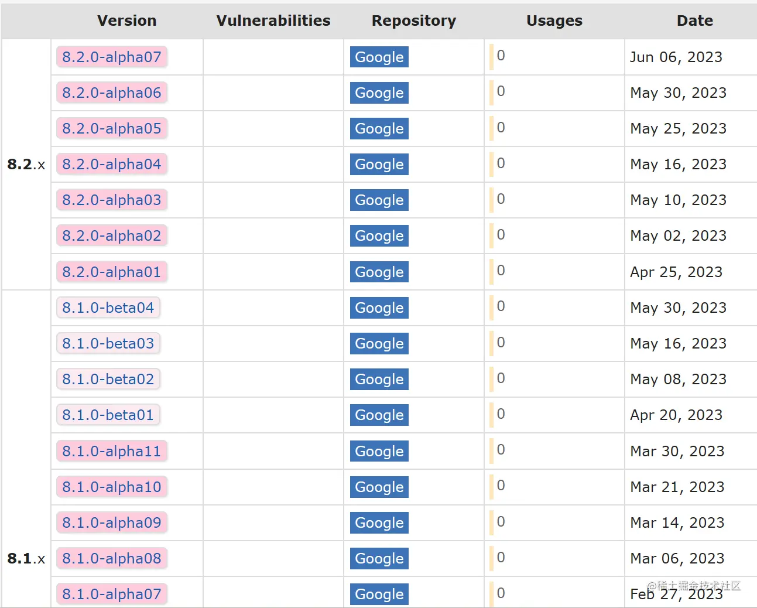Open version 8.2.0-alpha07 link
The image size is (757, 608).
112,57
